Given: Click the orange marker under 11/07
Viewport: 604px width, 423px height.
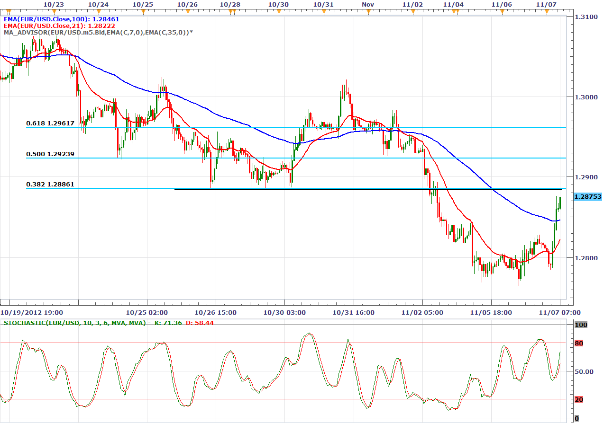Looking at the screenshot, I should tap(546, 11).
